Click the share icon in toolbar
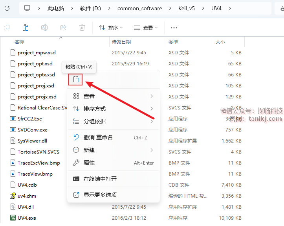Screen dimensions: 284x226 63,28
